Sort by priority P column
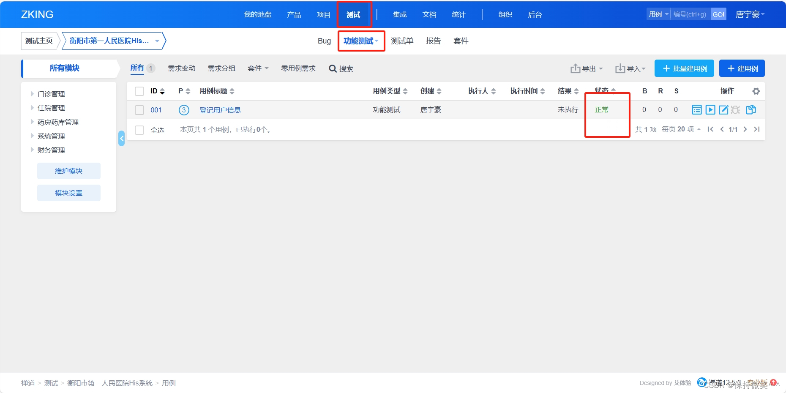This screenshot has height=393, width=786. 185,91
